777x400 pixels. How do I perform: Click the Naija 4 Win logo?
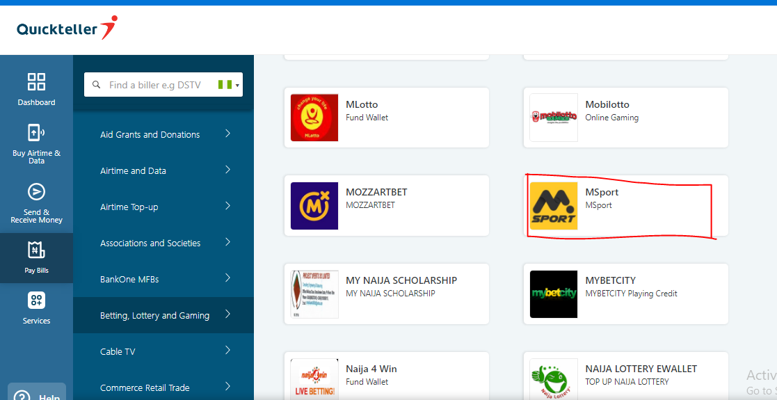[x=314, y=379]
